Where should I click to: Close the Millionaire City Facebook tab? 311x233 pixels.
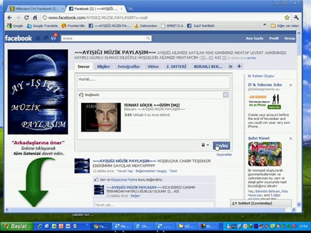63,9
